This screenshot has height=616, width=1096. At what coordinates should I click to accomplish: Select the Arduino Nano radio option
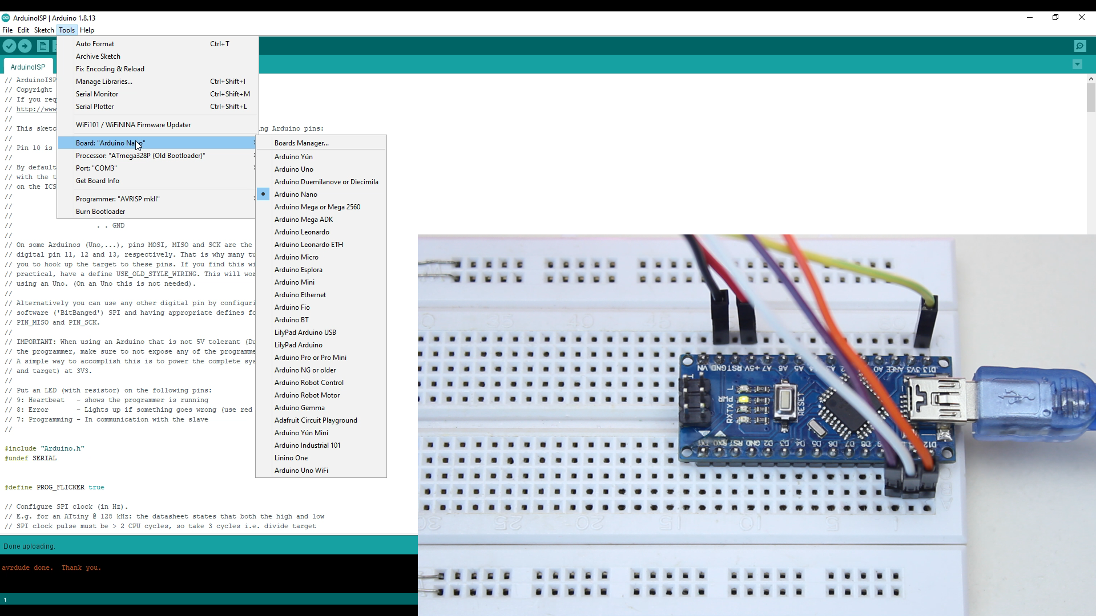(x=296, y=194)
